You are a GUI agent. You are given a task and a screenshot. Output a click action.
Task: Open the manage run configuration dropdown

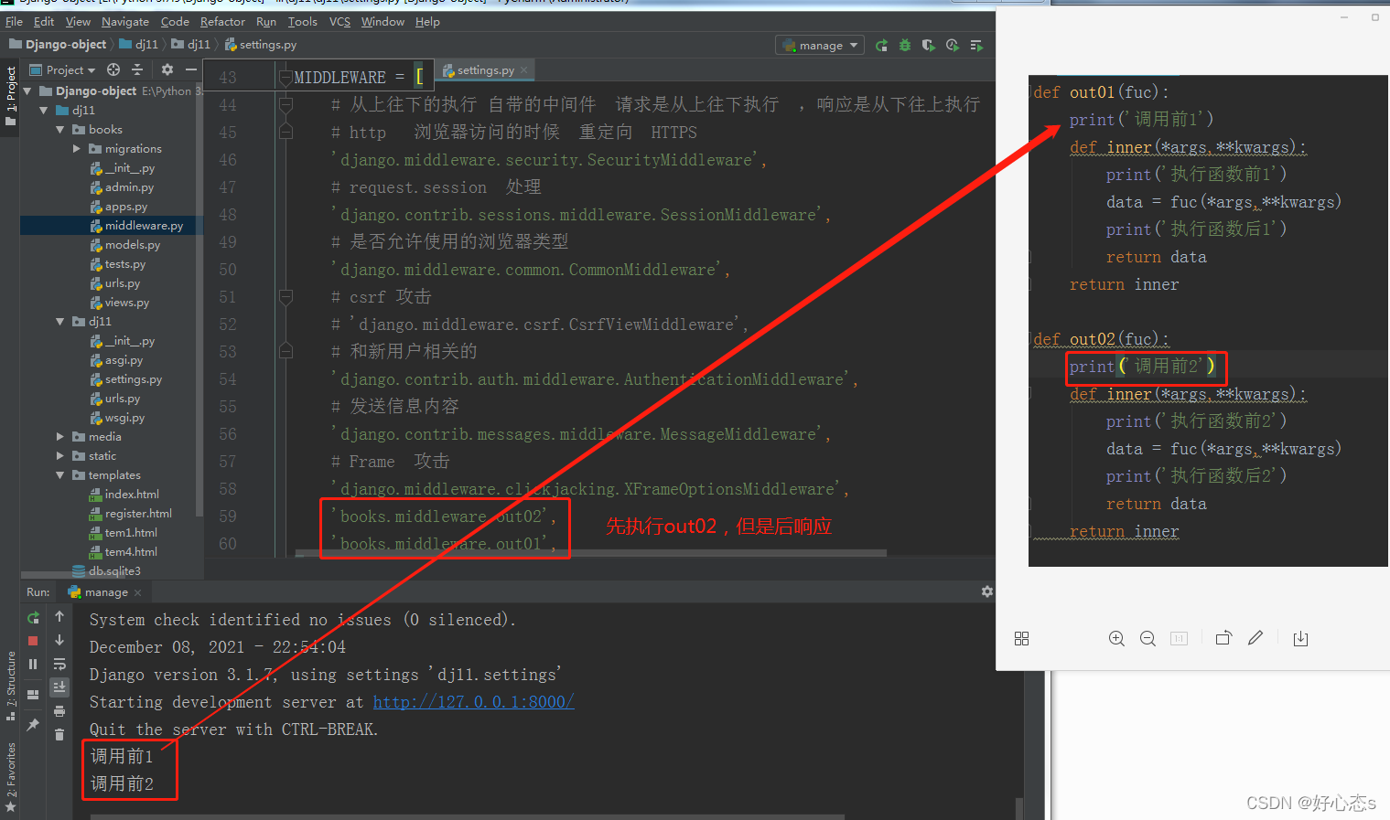(x=820, y=45)
